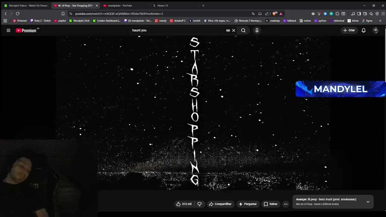Open the dotabuff 2 bookmark
The width and height of the screenshot is (386, 217).
[177, 21]
